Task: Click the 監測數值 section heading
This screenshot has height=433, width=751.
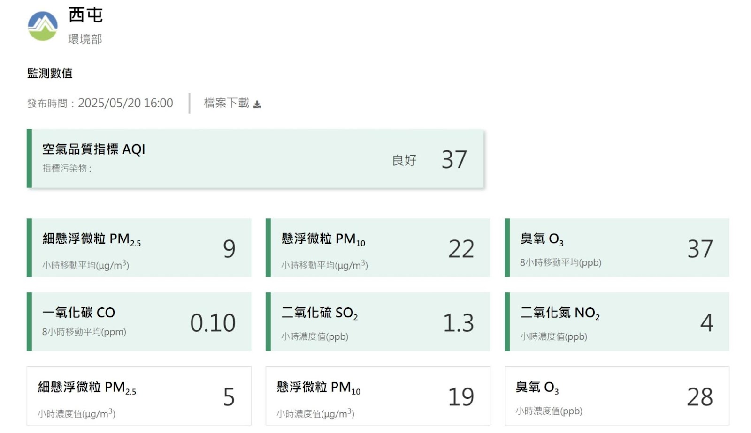Action: 50,73
